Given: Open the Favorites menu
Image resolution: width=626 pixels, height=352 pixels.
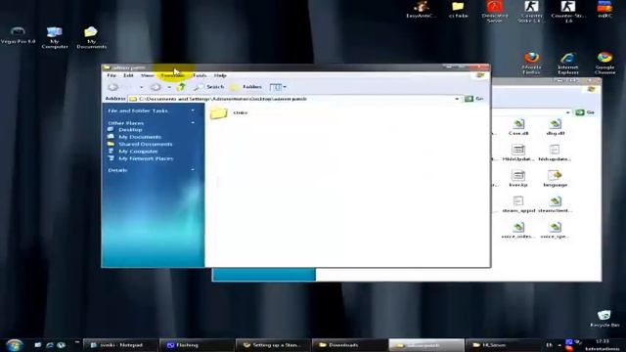Looking at the screenshot, I should point(172,75).
